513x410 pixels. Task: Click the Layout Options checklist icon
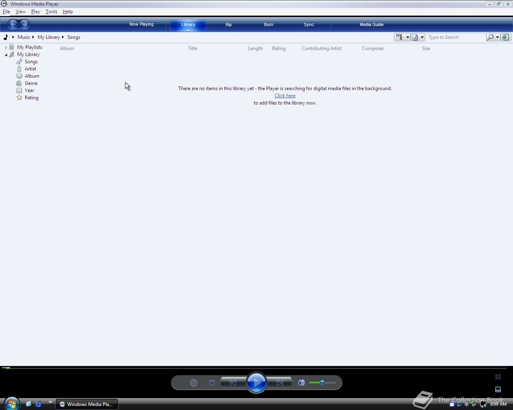415,37
